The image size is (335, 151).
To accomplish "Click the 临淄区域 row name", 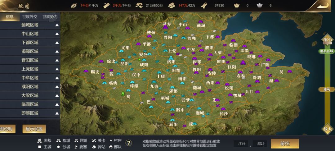I will [30, 104].
